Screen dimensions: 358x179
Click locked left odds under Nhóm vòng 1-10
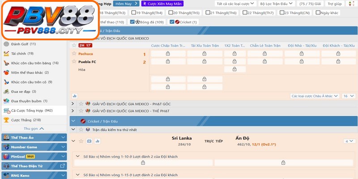143,162
